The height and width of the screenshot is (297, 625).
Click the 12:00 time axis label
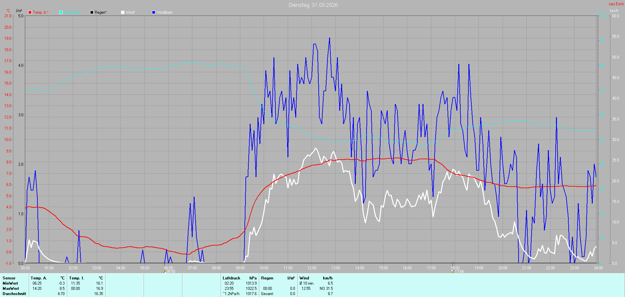click(x=312, y=268)
